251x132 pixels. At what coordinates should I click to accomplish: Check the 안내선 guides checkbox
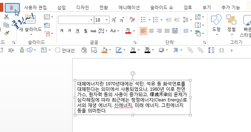(58, 50)
